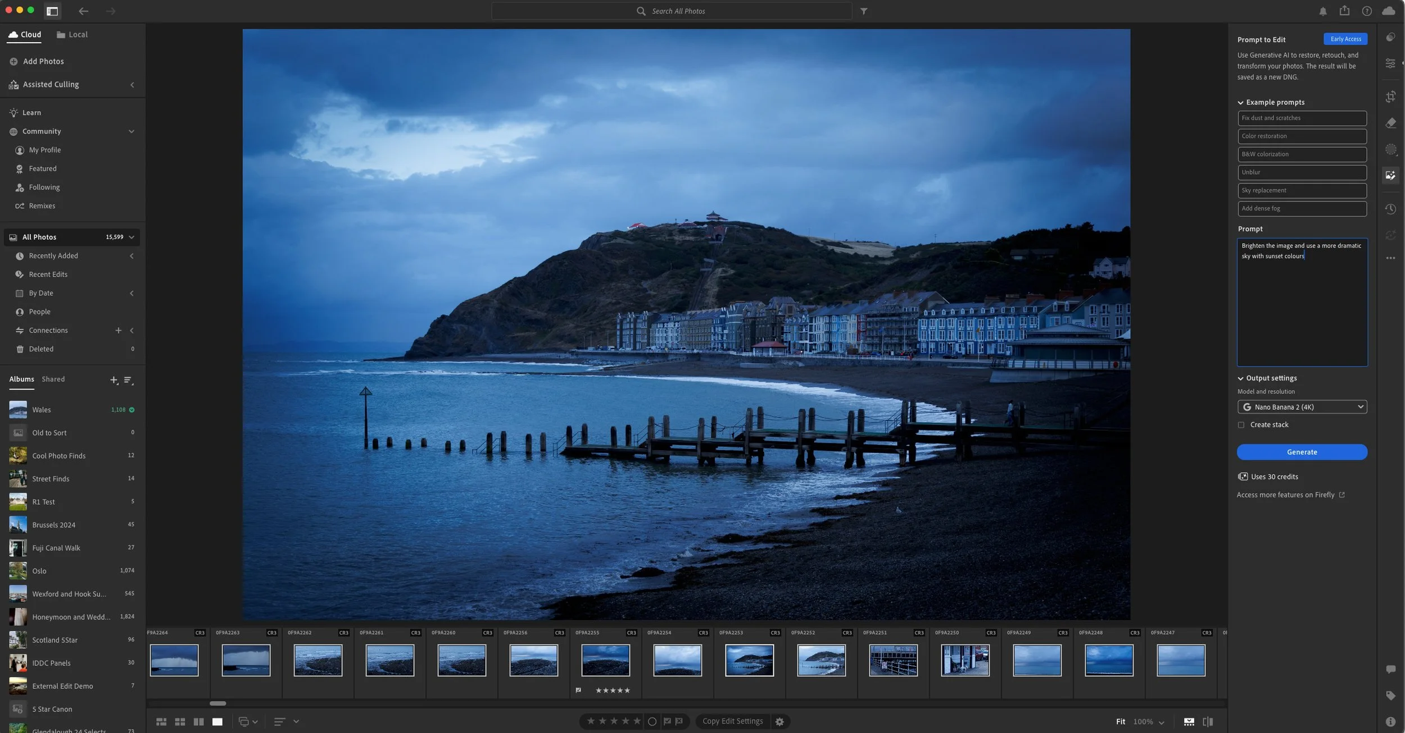This screenshot has width=1405, height=733.
Task: Open the Help question mark icon
Action: pyautogui.click(x=1367, y=11)
